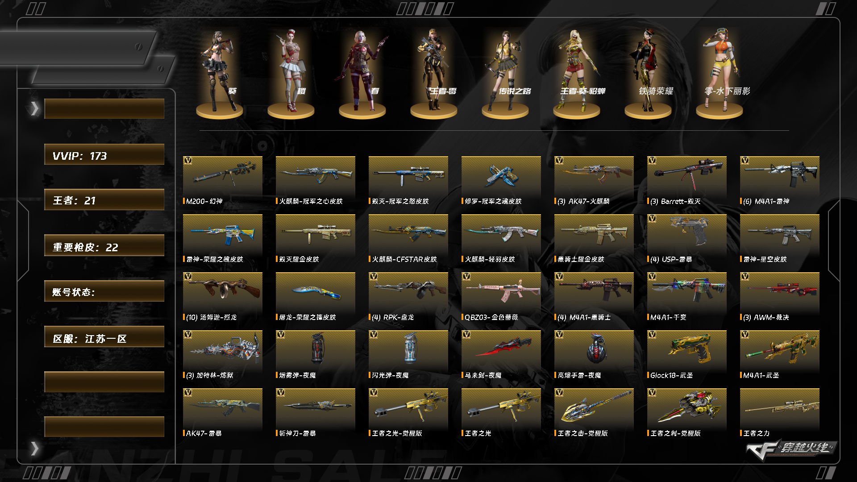857x482 pixels.
Task: Expand the top sidebar chevron arrow
Action: (34, 108)
